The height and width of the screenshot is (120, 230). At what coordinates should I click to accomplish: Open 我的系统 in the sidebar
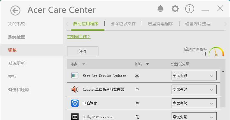[x=17, y=24]
